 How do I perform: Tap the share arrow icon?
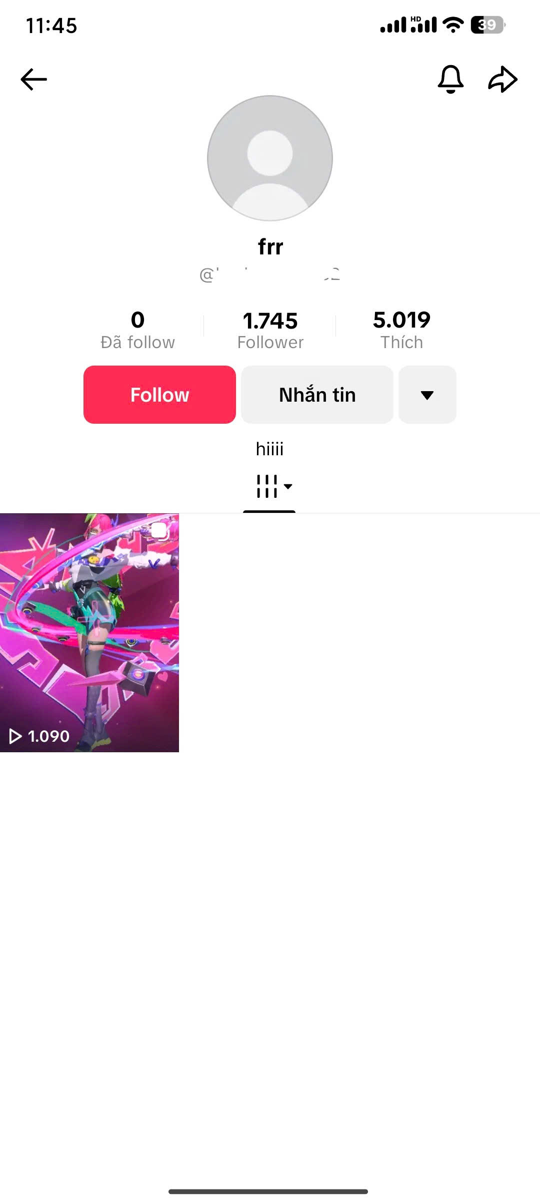tap(502, 79)
